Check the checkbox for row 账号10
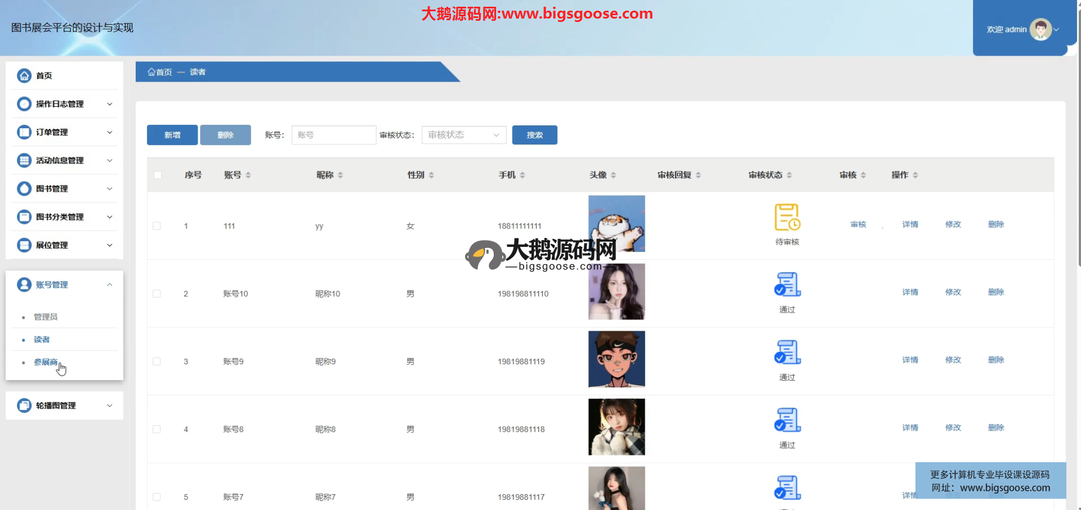The image size is (1081, 510). point(157,294)
